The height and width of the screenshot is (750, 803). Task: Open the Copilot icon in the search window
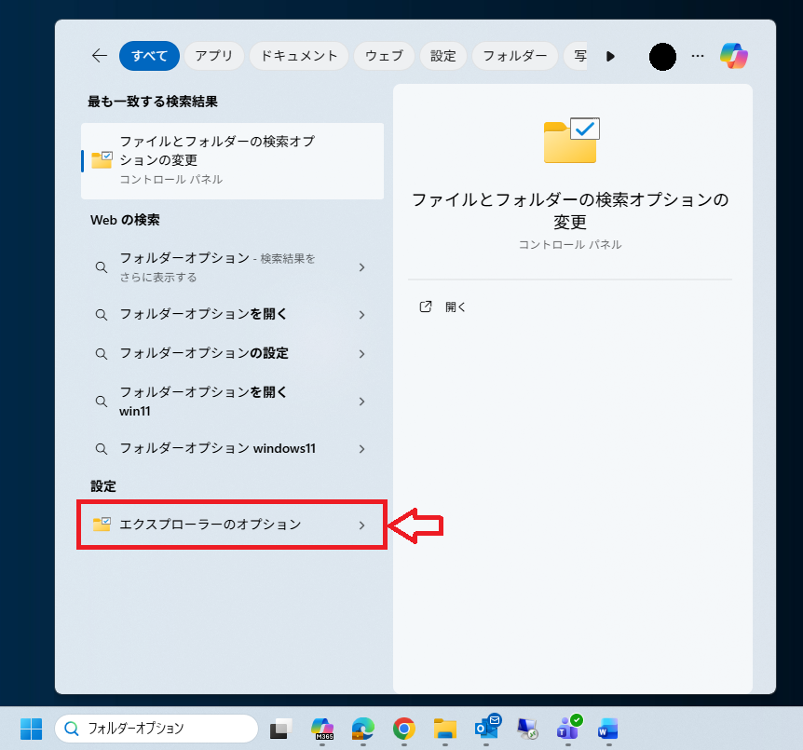click(x=735, y=57)
